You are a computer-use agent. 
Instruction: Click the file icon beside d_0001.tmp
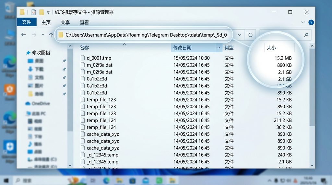[83, 58]
